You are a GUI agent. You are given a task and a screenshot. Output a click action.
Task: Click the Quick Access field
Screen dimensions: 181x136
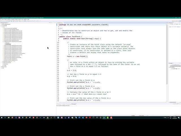174,21
